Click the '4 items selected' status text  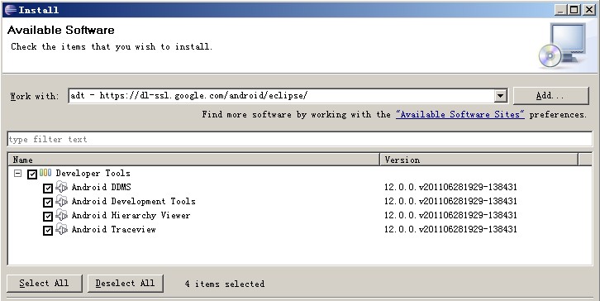[x=225, y=284]
